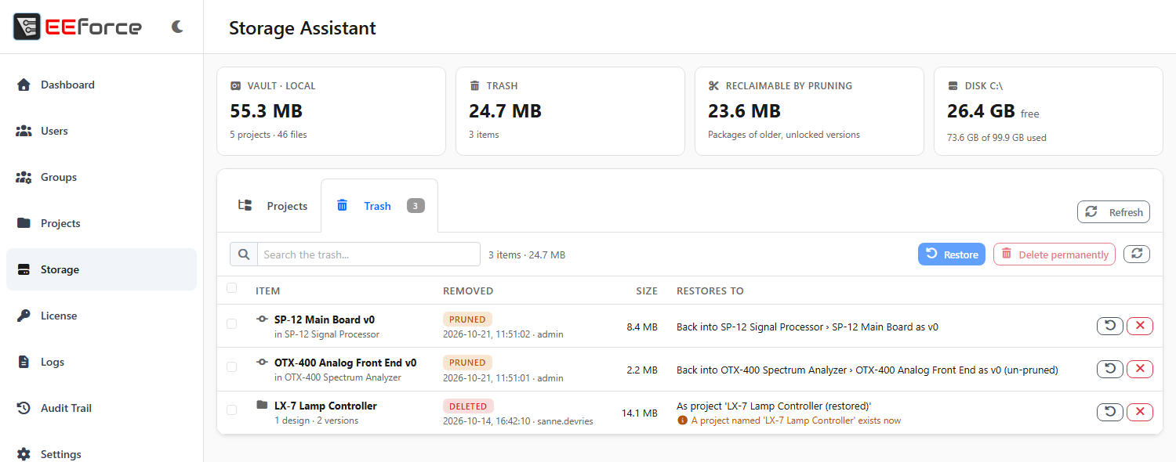Click the Audit Trail history icon
Viewport: 1176px width, 462px height.
(24, 408)
